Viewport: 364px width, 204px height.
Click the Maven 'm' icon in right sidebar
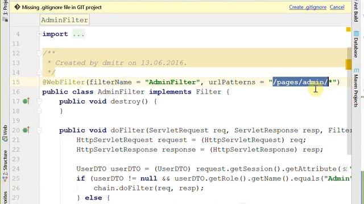(x=357, y=70)
